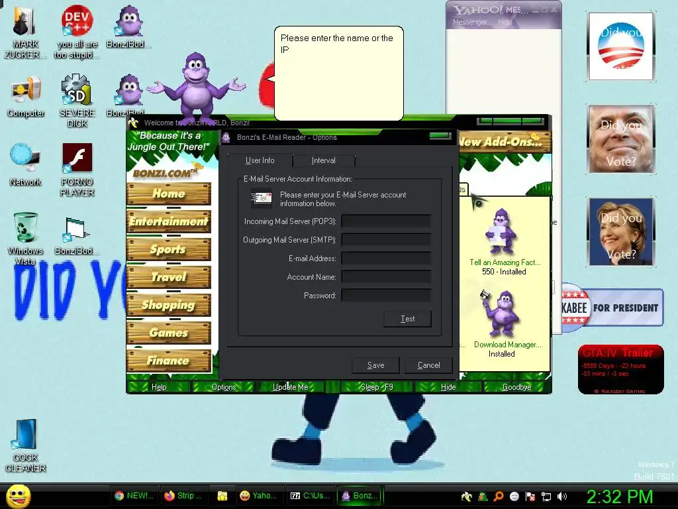The image size is (678, 509).
Task: Click the Incoming Mail Server (POP3) field
Action: coord(386,221)
